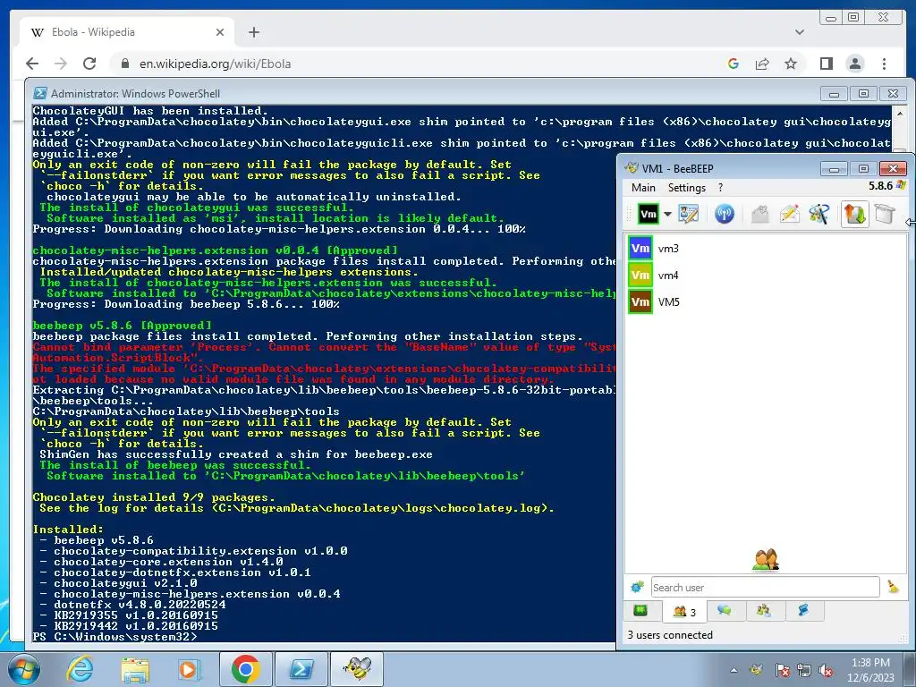Switch to the chat bubbles tab

(725, 611)
